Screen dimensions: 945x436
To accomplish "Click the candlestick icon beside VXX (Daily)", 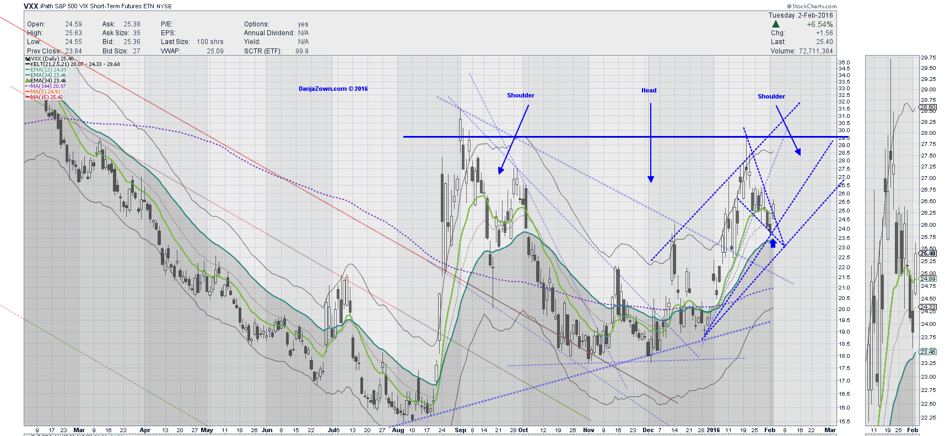I will [28, 58].
